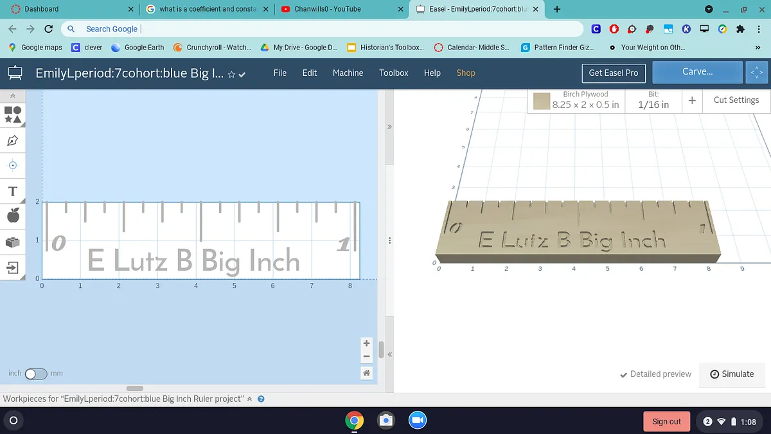This screenshot has height=434, width=771.
Task: Select the Text tool
Action: tap(13, 191)
